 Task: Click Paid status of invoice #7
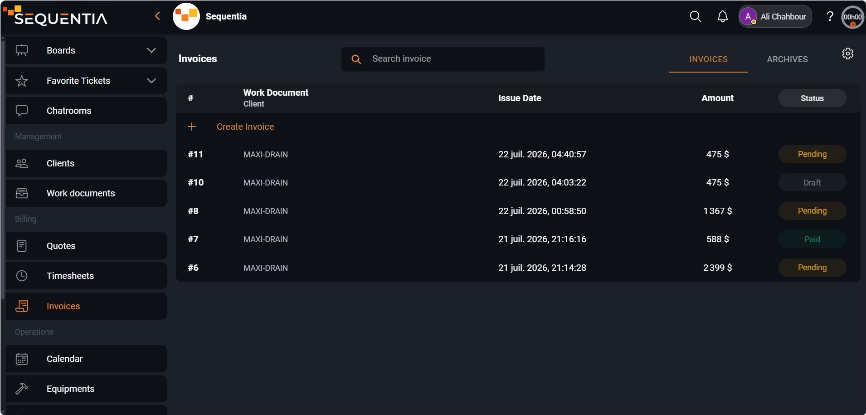point(812,239)
